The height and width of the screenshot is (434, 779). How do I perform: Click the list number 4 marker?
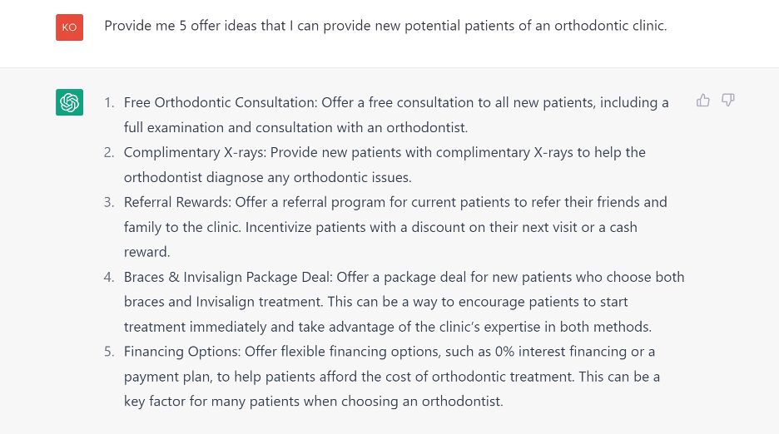point(109,277)
